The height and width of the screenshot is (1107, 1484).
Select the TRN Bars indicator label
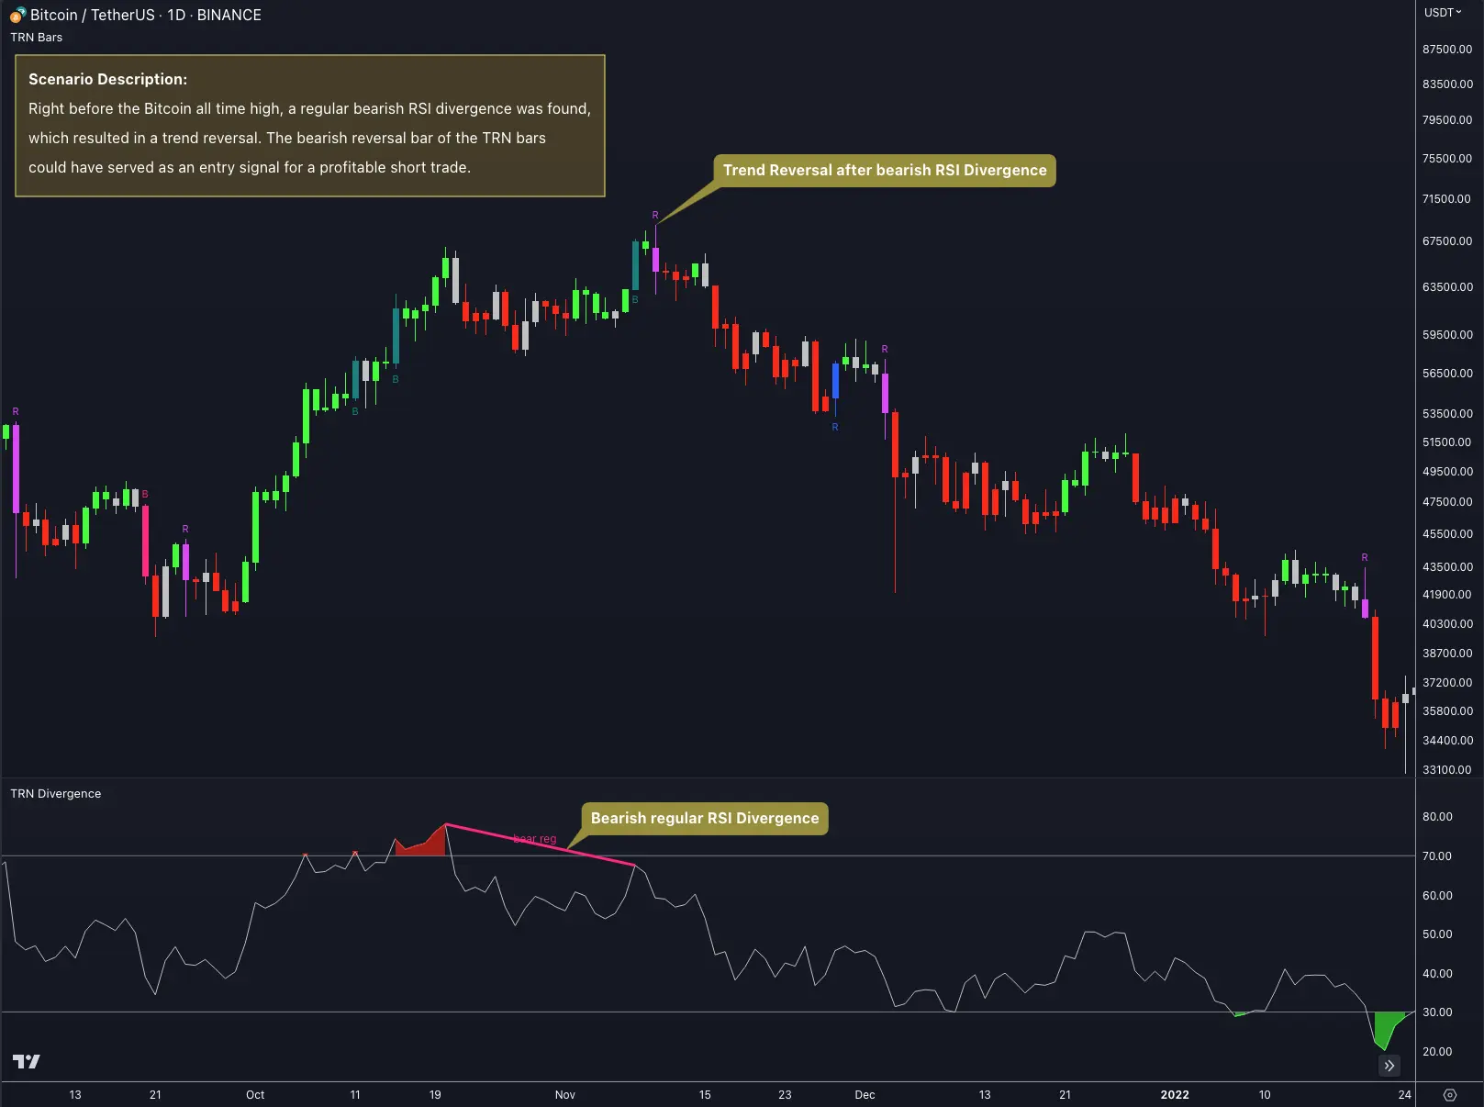(x=36, y=37)
